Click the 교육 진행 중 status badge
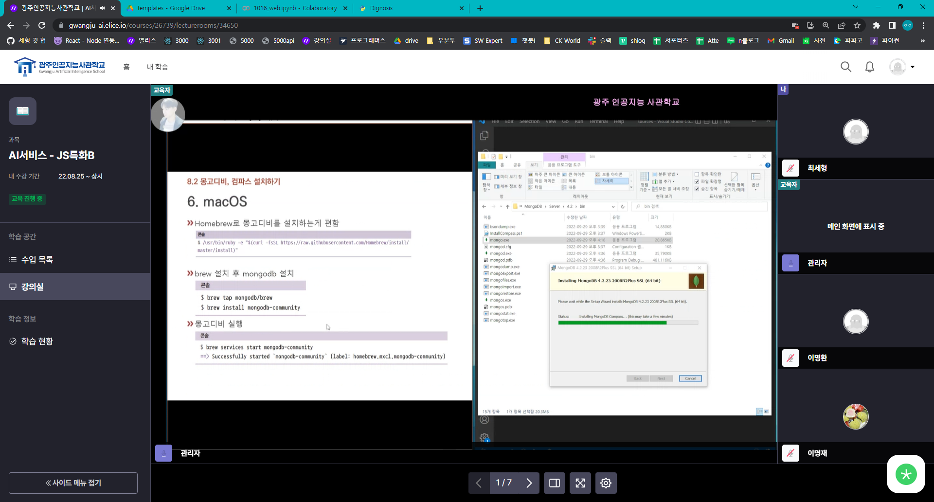Viewport: 934px width, 502px height. click(27, 198)
